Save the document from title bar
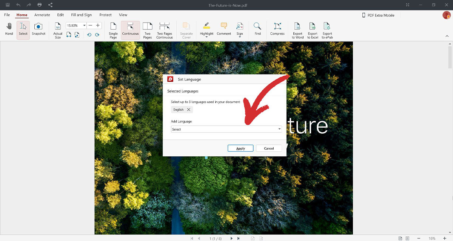The height and width of the screenshot is (241, 453). (x=8, y=5)
